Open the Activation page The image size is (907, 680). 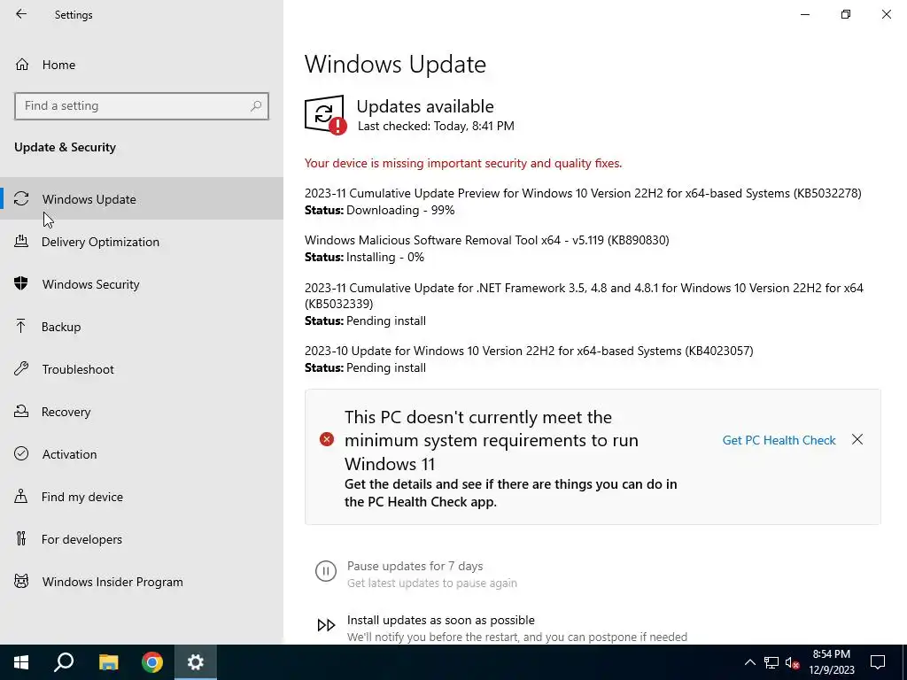pos(142,454)
